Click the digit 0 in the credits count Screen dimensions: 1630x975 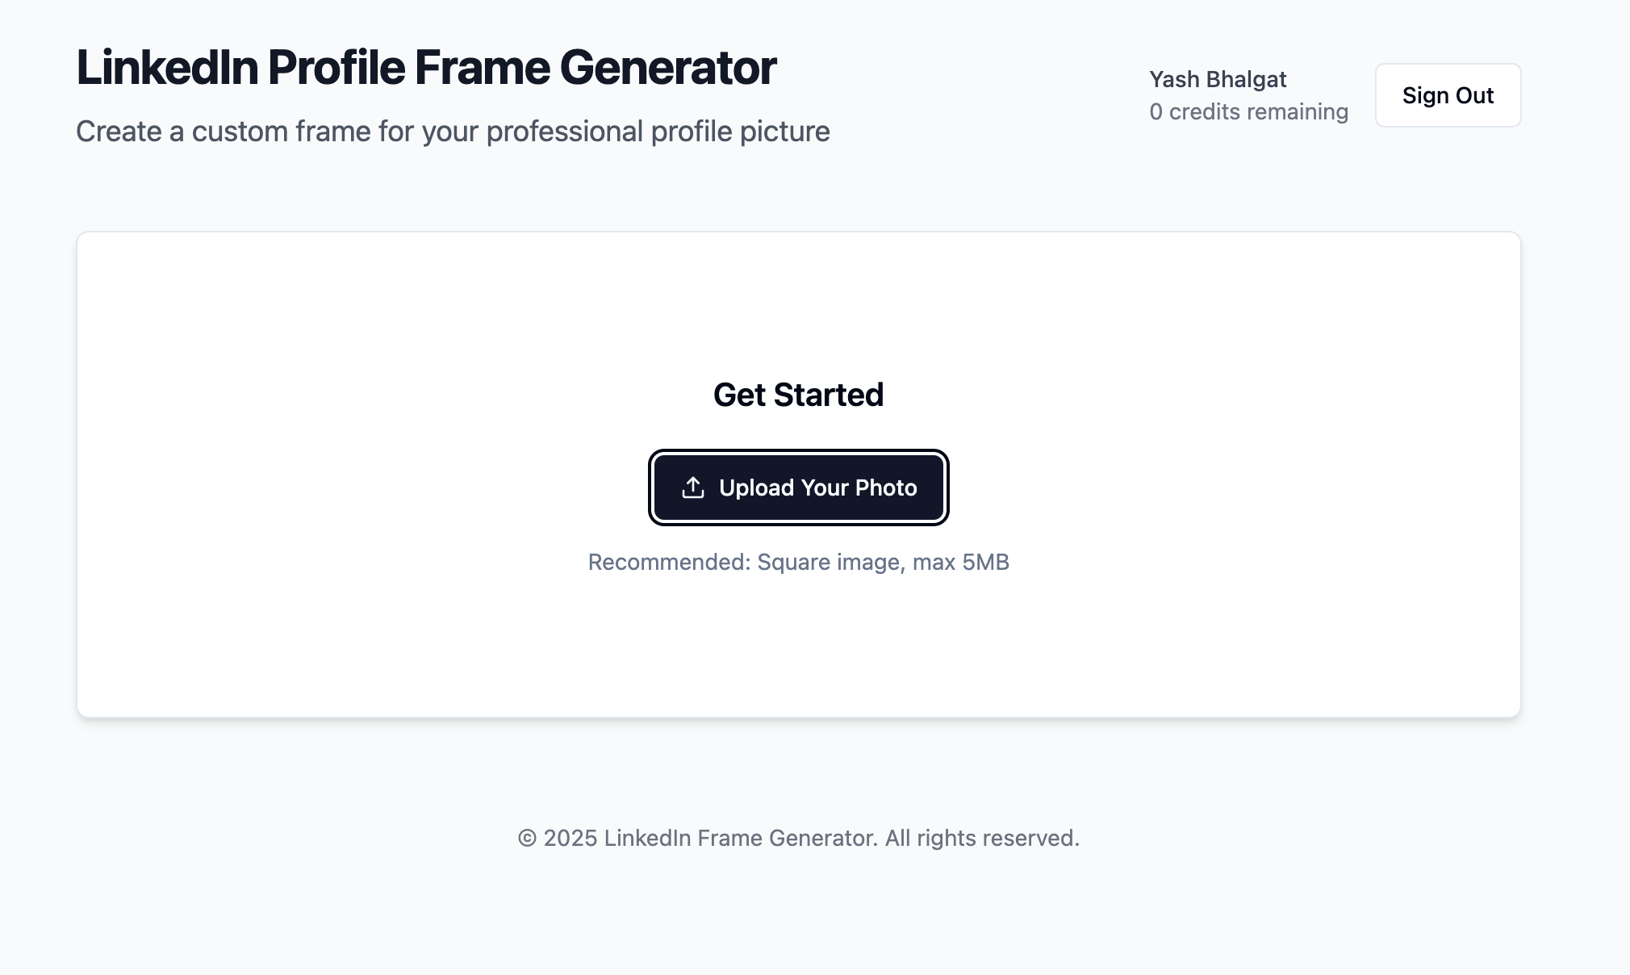(x=1156, y=111)
